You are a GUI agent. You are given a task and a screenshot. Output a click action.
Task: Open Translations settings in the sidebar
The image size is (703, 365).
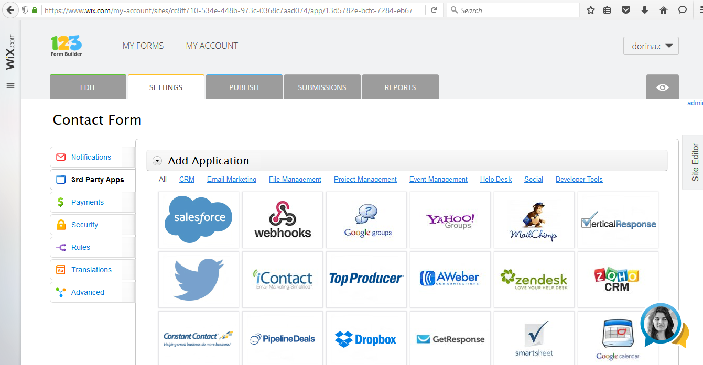pyautogui.click(x=92, y=270)
